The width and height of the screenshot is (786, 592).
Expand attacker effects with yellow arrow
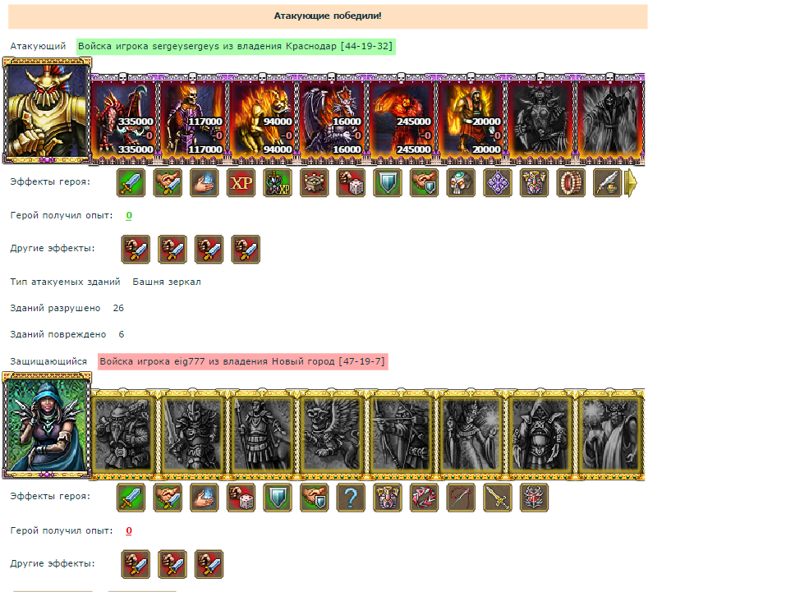(632, 183)
